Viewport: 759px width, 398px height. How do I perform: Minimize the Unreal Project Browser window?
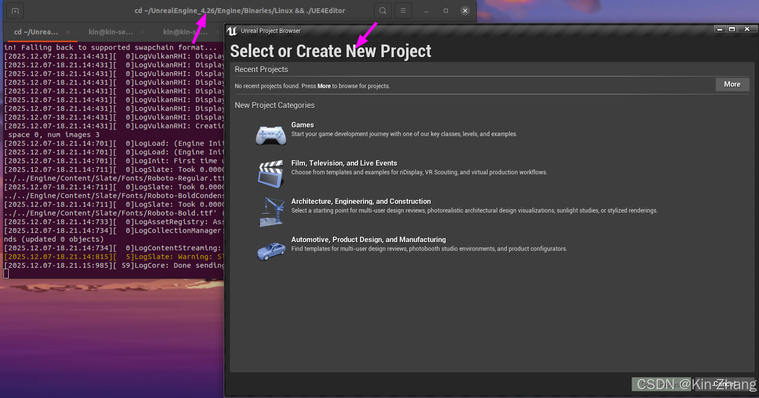(x=720, y=29)
